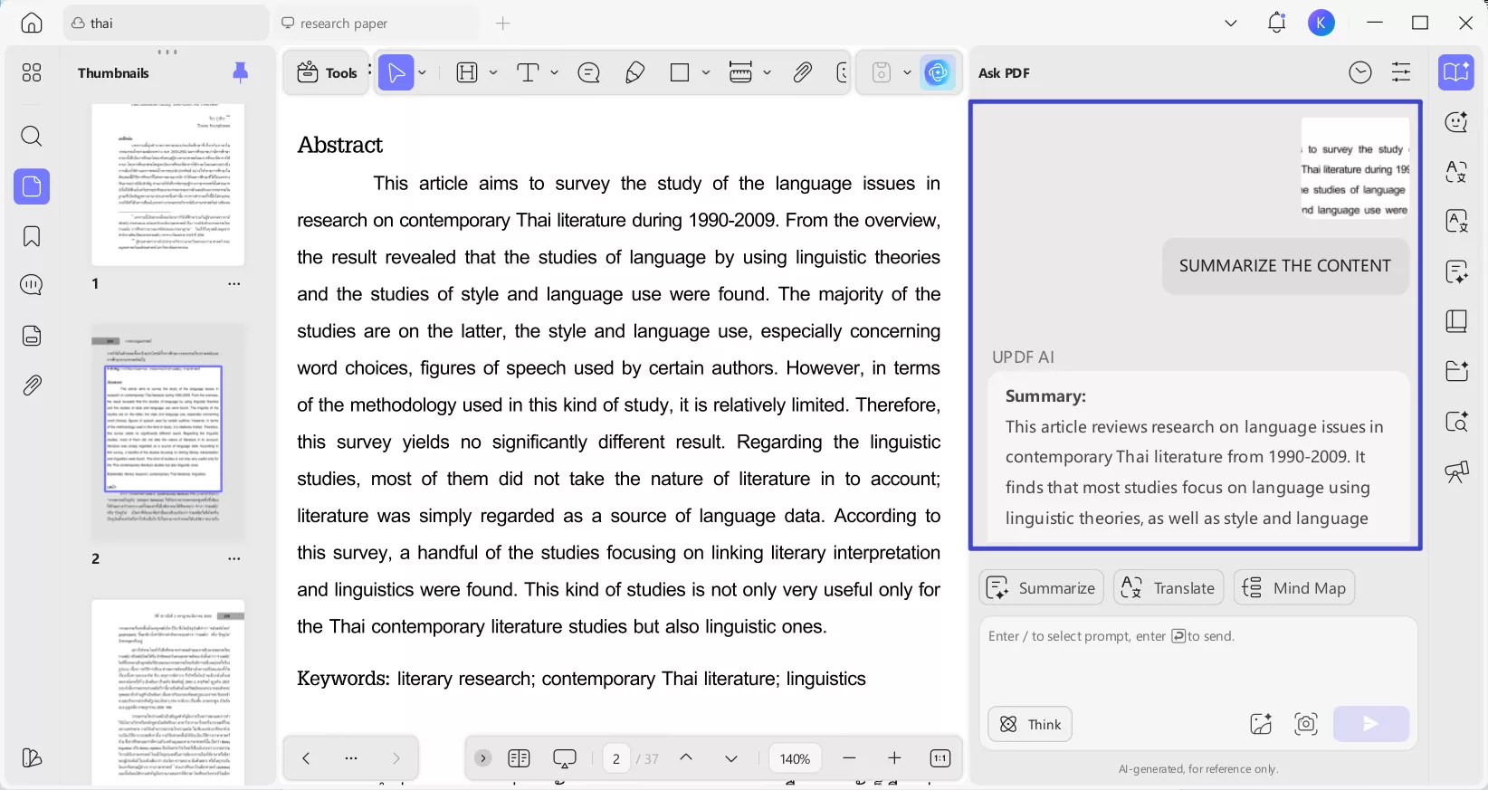The image size is (1488, 790).
Task: Open the form fields panel icon in left sidebar
Action: point(32,336)
